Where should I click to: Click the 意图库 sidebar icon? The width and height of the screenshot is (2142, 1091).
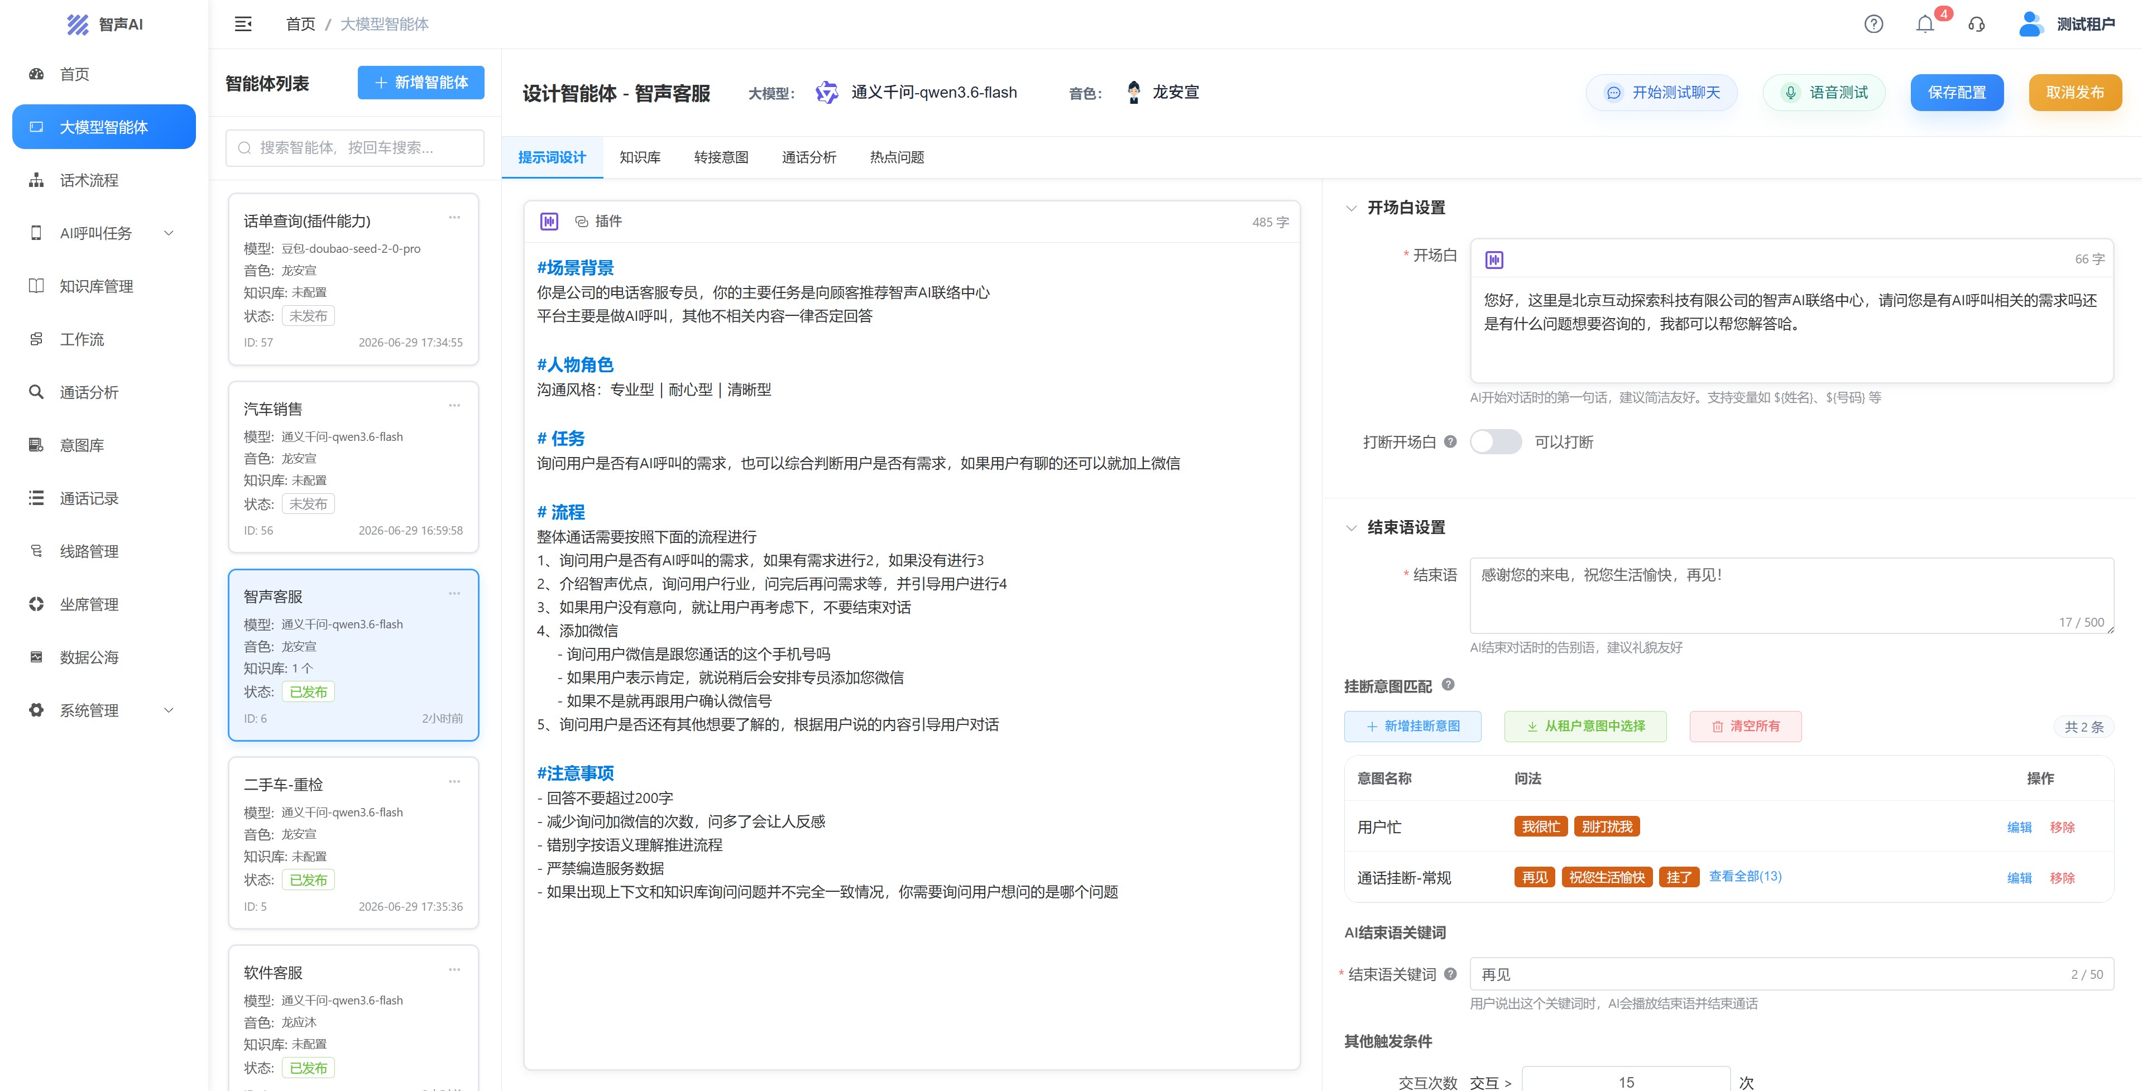pos(36,445)
